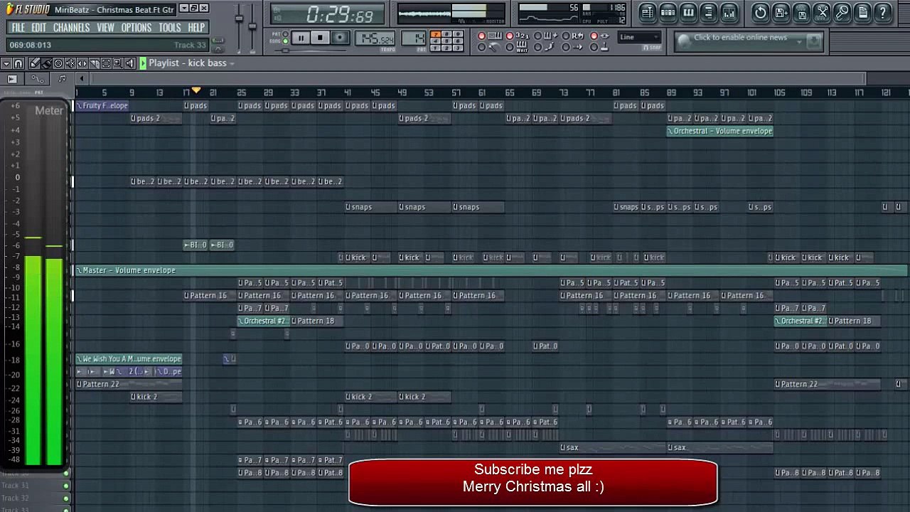Show the browser panel

(x=709, y=12)
